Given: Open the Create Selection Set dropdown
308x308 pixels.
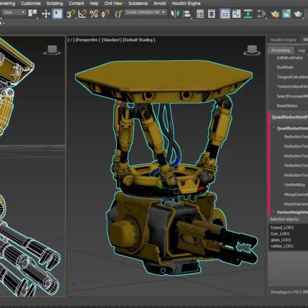Looking at the screenshot, I should 146,12.
